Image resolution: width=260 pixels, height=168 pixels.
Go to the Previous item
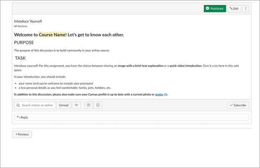tap(22, 134)
